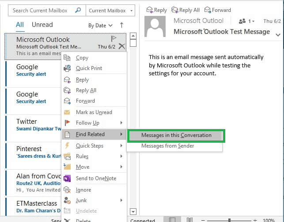This screenshot has width=284, height=222.
Task: Open the first Google Security alert email
Action: tap(33, 74)
